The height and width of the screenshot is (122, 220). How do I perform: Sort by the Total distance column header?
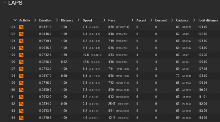pyautogui.click(x=208, y=20)
